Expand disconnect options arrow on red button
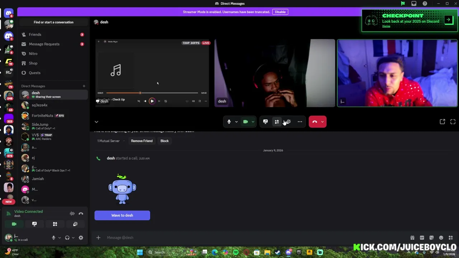459x258 pixels. [x=322, y=122]
